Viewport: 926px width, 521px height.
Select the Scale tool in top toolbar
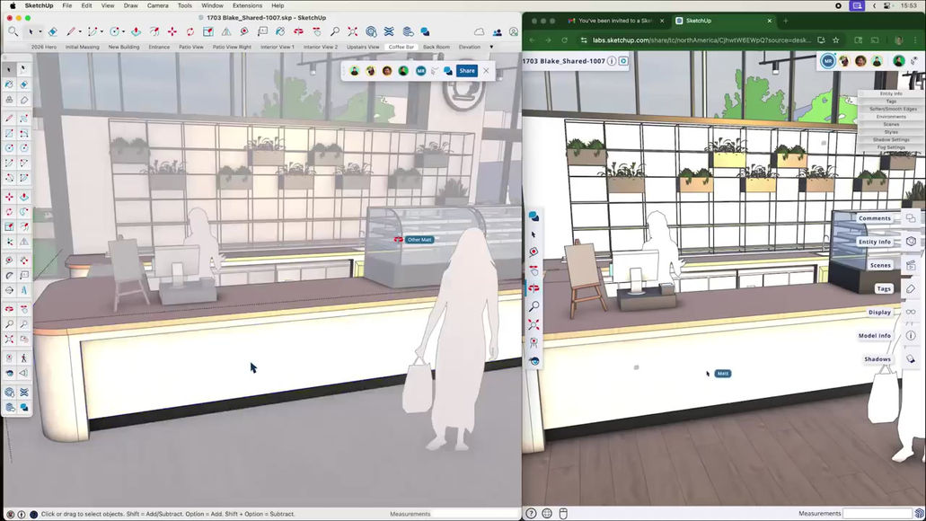point(207,32)
